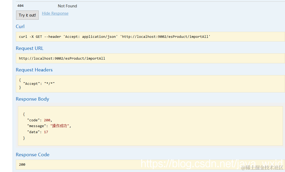Click the Request URL heading

tap(30, 48)
